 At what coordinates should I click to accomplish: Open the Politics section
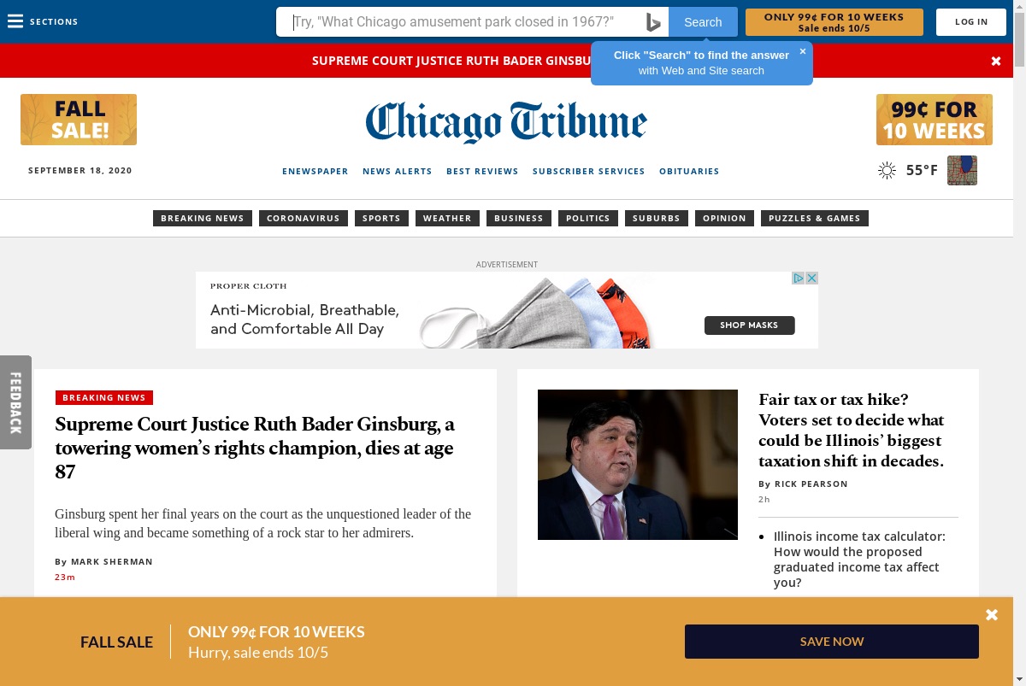[x=588, y=218]
